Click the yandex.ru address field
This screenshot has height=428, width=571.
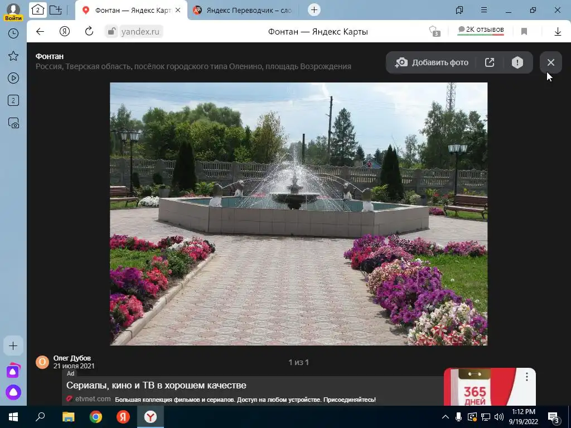(x=140, y=32)
